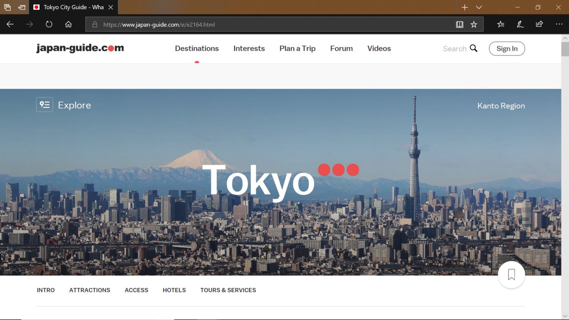The width and height of the screenshot is (569, 320).
Task: Jump to the ACCESS section
Action: point(136,290)
